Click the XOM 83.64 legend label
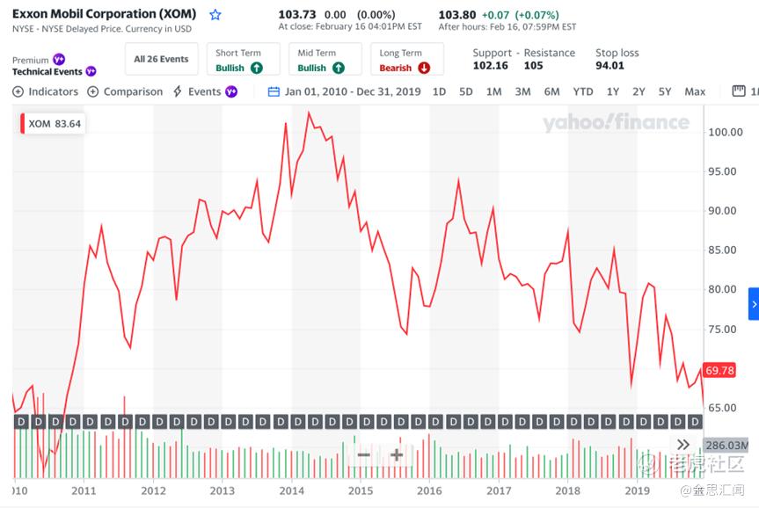The width and height of the screenshot is (759, 508). click(54, 124)
